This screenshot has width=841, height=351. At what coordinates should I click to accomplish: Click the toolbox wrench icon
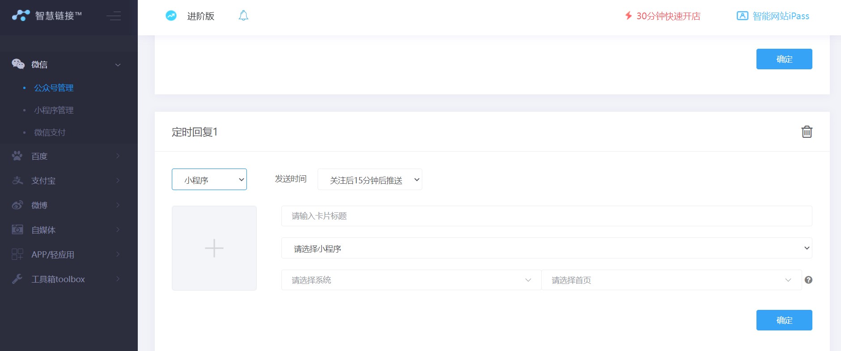point(17,279)
